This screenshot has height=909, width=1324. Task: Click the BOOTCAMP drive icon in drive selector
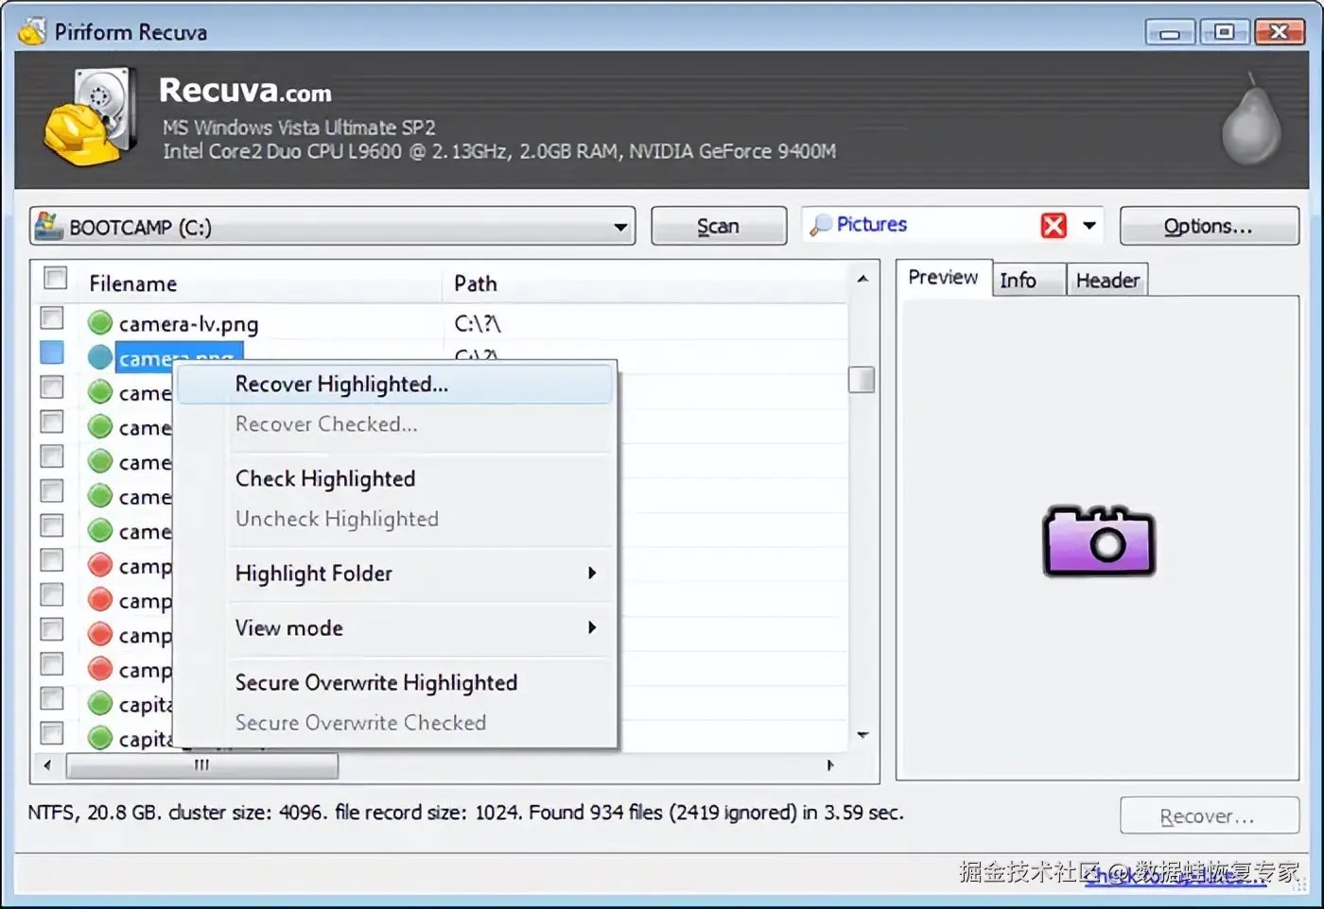(x=48, y=226)
